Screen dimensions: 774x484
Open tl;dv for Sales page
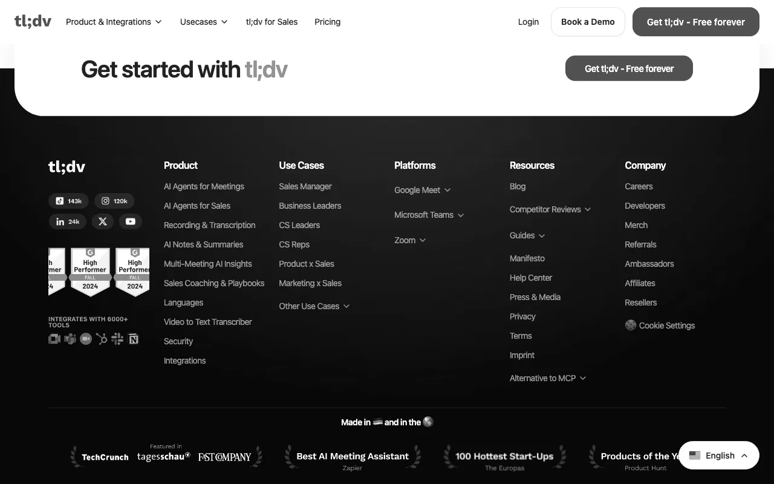(272, 22)
